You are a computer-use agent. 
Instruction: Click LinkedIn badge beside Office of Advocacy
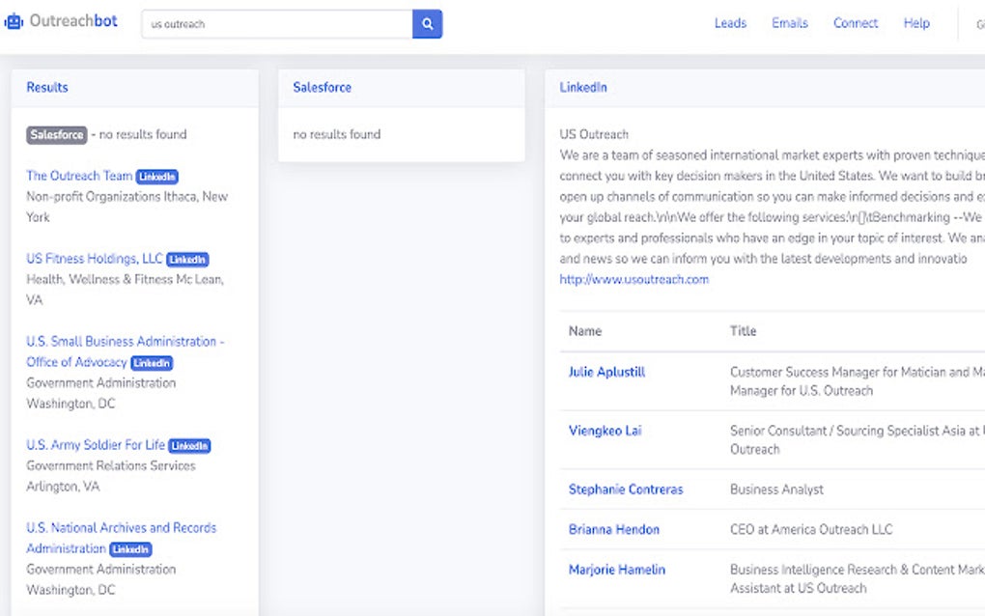[x=152, y=363]
